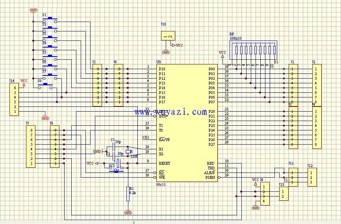Select the J8 eight-pin header
The width and height of the screenshot is (341, 224).
54,147
